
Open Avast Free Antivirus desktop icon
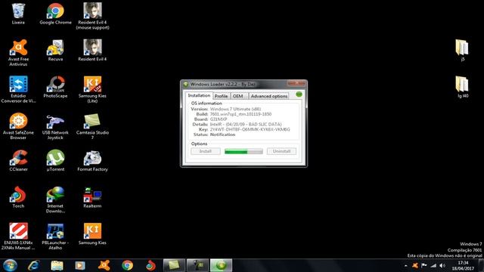point(18,53)
